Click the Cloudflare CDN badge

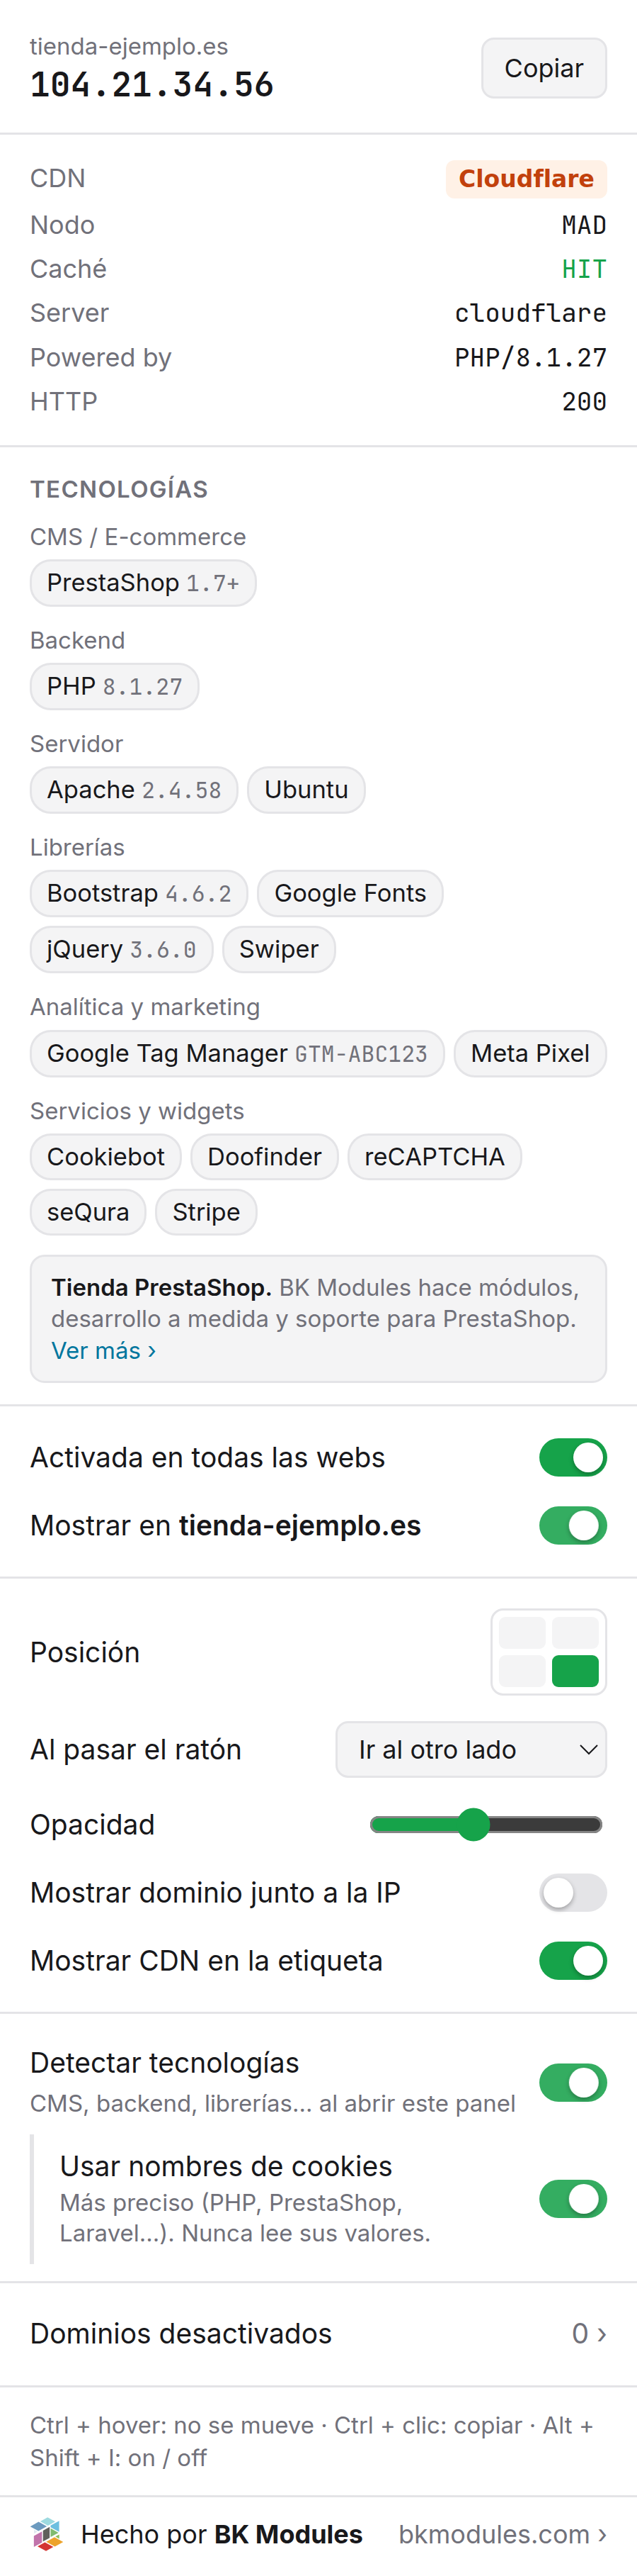[x=526, y=179]
